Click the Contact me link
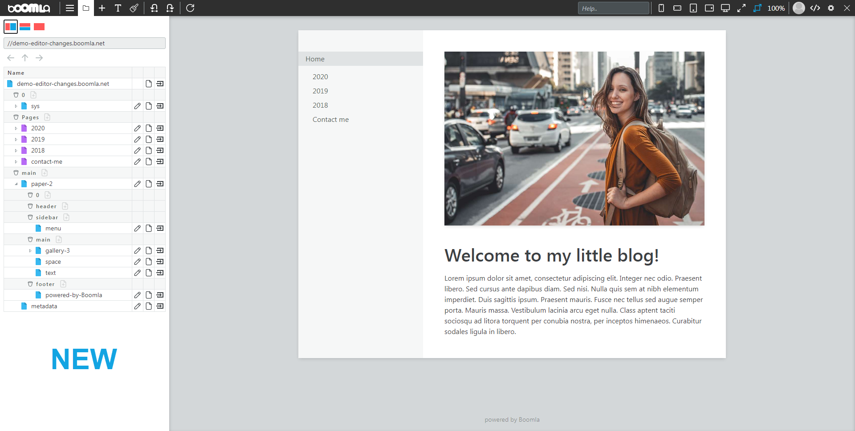 point(330,119)
